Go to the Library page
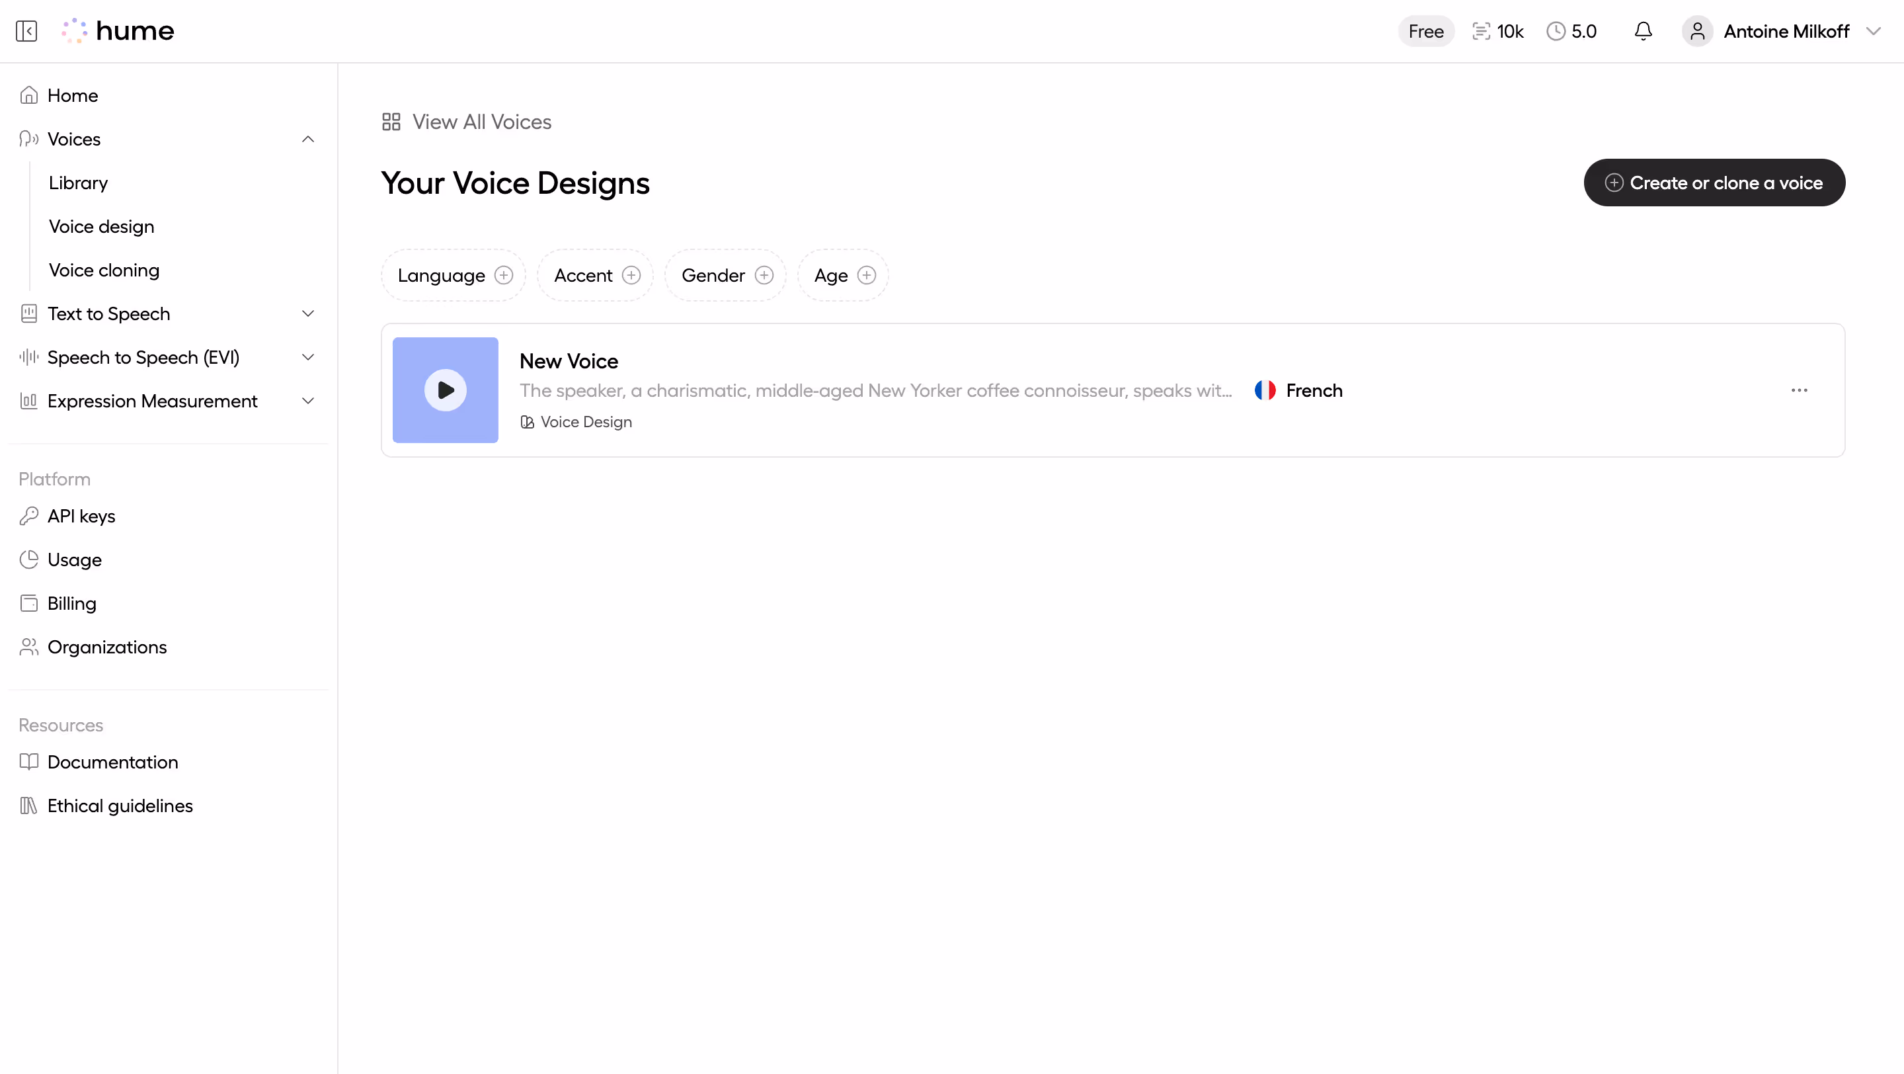Screen dimensions: 1904x1074 tap(77, 183)
